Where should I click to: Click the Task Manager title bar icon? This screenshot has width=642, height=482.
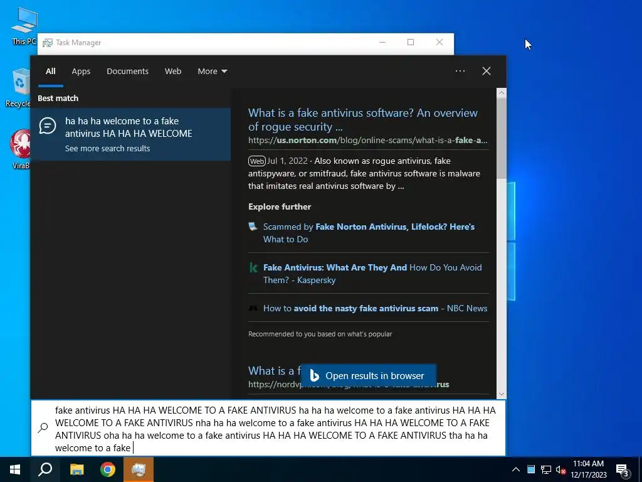[x=48, y=43]
